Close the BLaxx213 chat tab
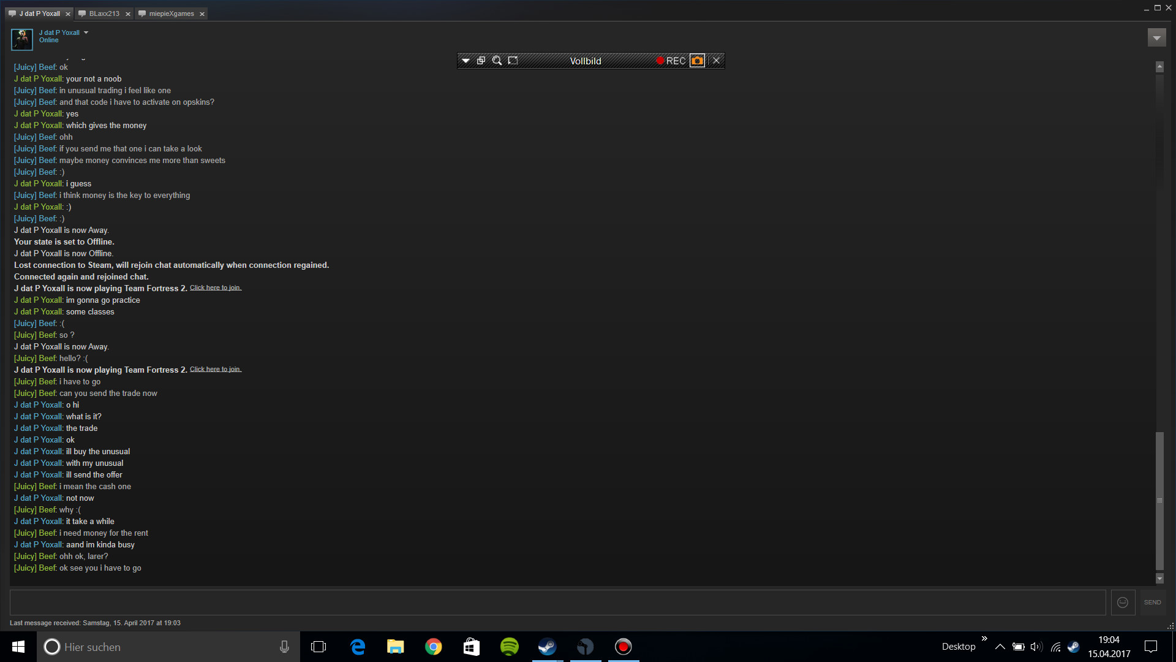Screen dimensions: 1176x662 point(128,14)
